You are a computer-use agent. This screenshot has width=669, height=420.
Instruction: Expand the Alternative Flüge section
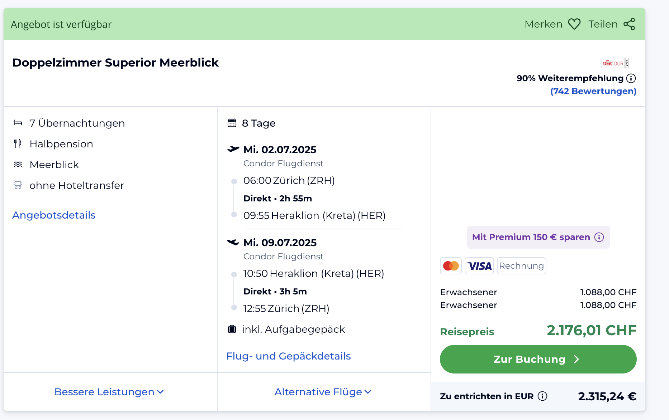point(323,392)
